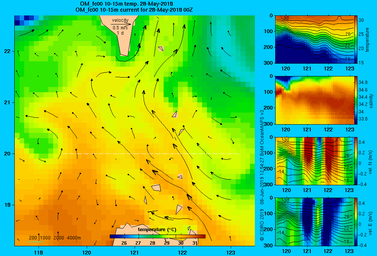Screen dimensions: 377x256
Task: Click longitude label 119 below main map
Action: point(38,252)
